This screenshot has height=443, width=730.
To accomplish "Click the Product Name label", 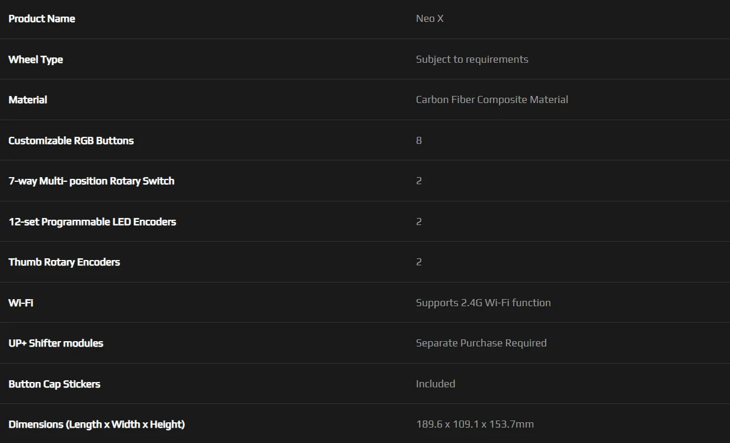I will click(41, 18).
